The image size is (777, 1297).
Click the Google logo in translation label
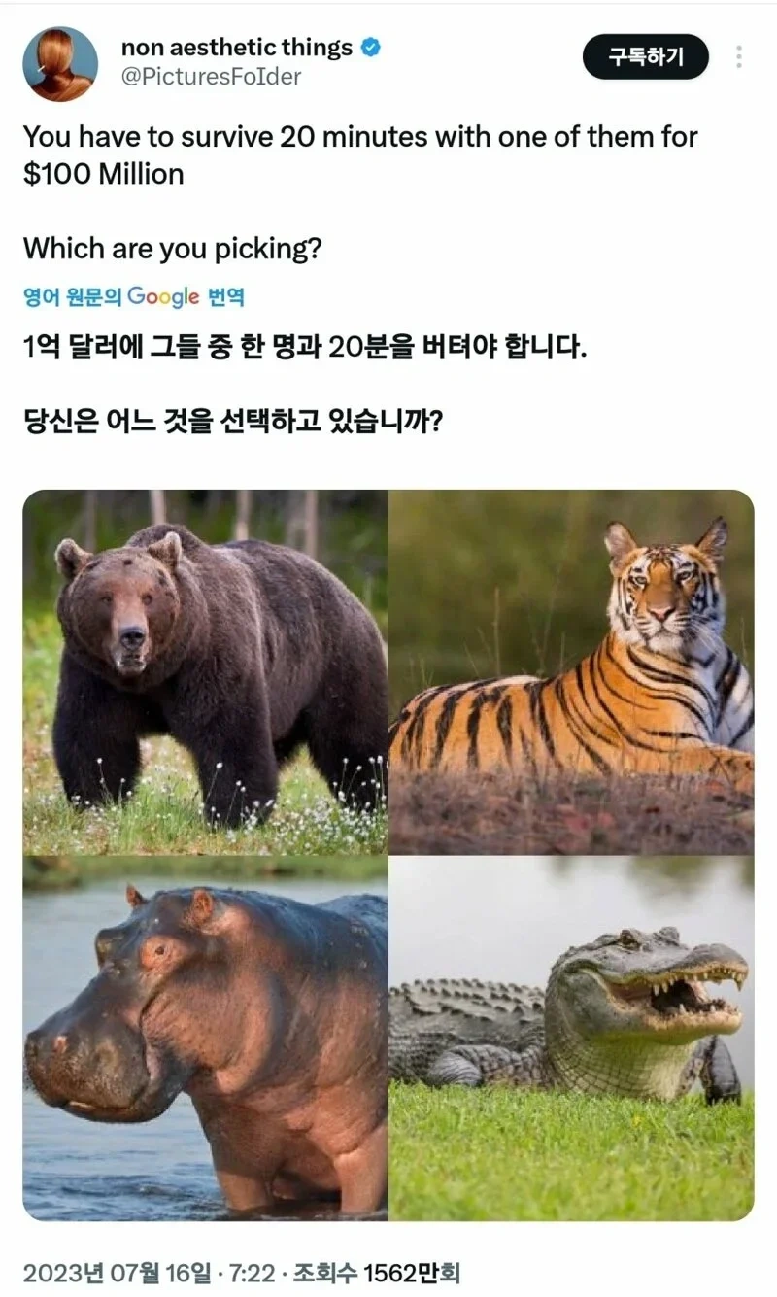[x=163, y=296]
